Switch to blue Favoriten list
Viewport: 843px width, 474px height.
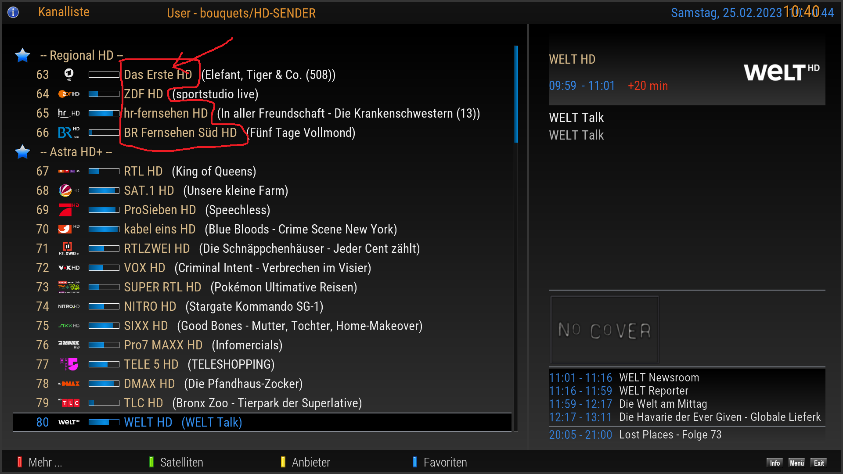coord(445,462)
